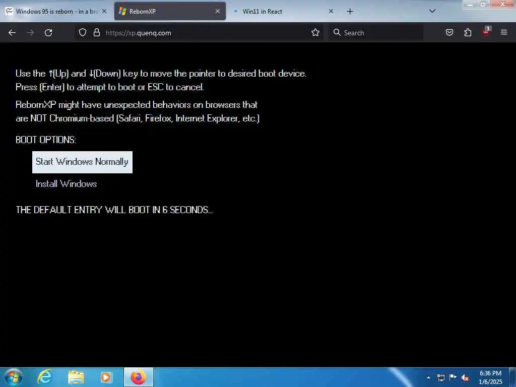Minimize the Firefox window
Screen dimensions: 516x387
(471, 4)
